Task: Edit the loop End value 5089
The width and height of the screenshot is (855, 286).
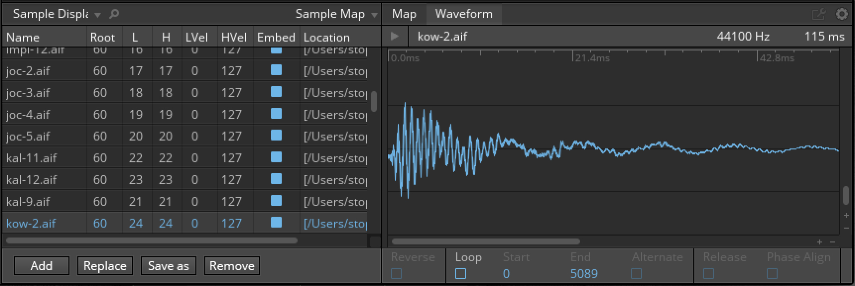Action: tap(584, 274)
